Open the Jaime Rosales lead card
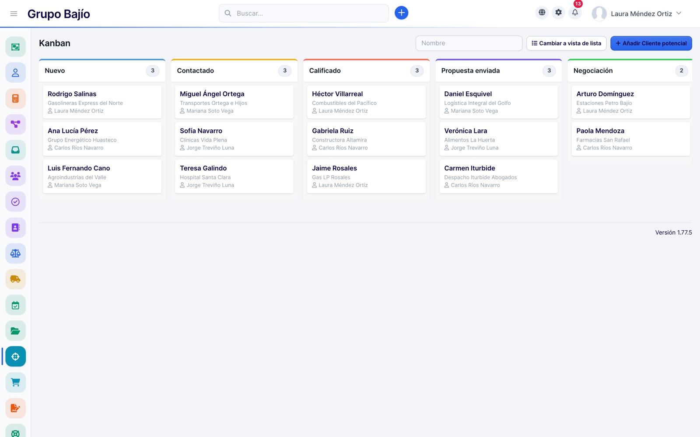The image size is (700, 437). pyautogui.click(x=366, y=176)
